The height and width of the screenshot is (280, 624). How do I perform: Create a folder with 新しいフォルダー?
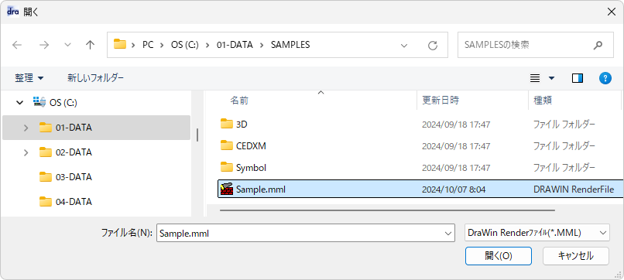tap(95, 78)
